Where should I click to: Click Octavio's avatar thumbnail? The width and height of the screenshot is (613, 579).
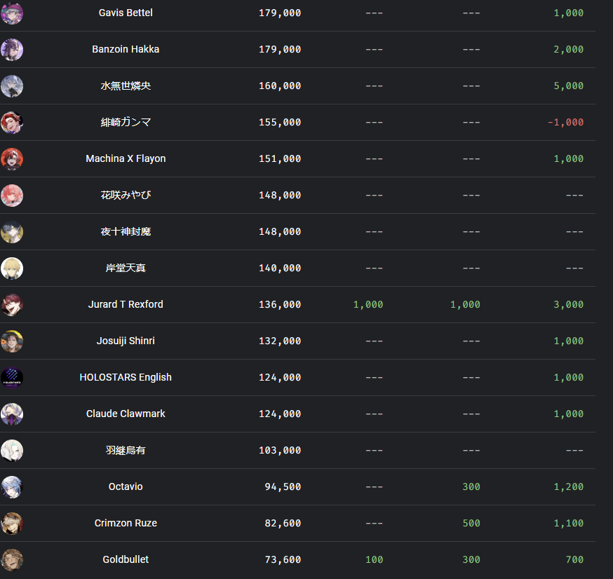click(12, 487)
